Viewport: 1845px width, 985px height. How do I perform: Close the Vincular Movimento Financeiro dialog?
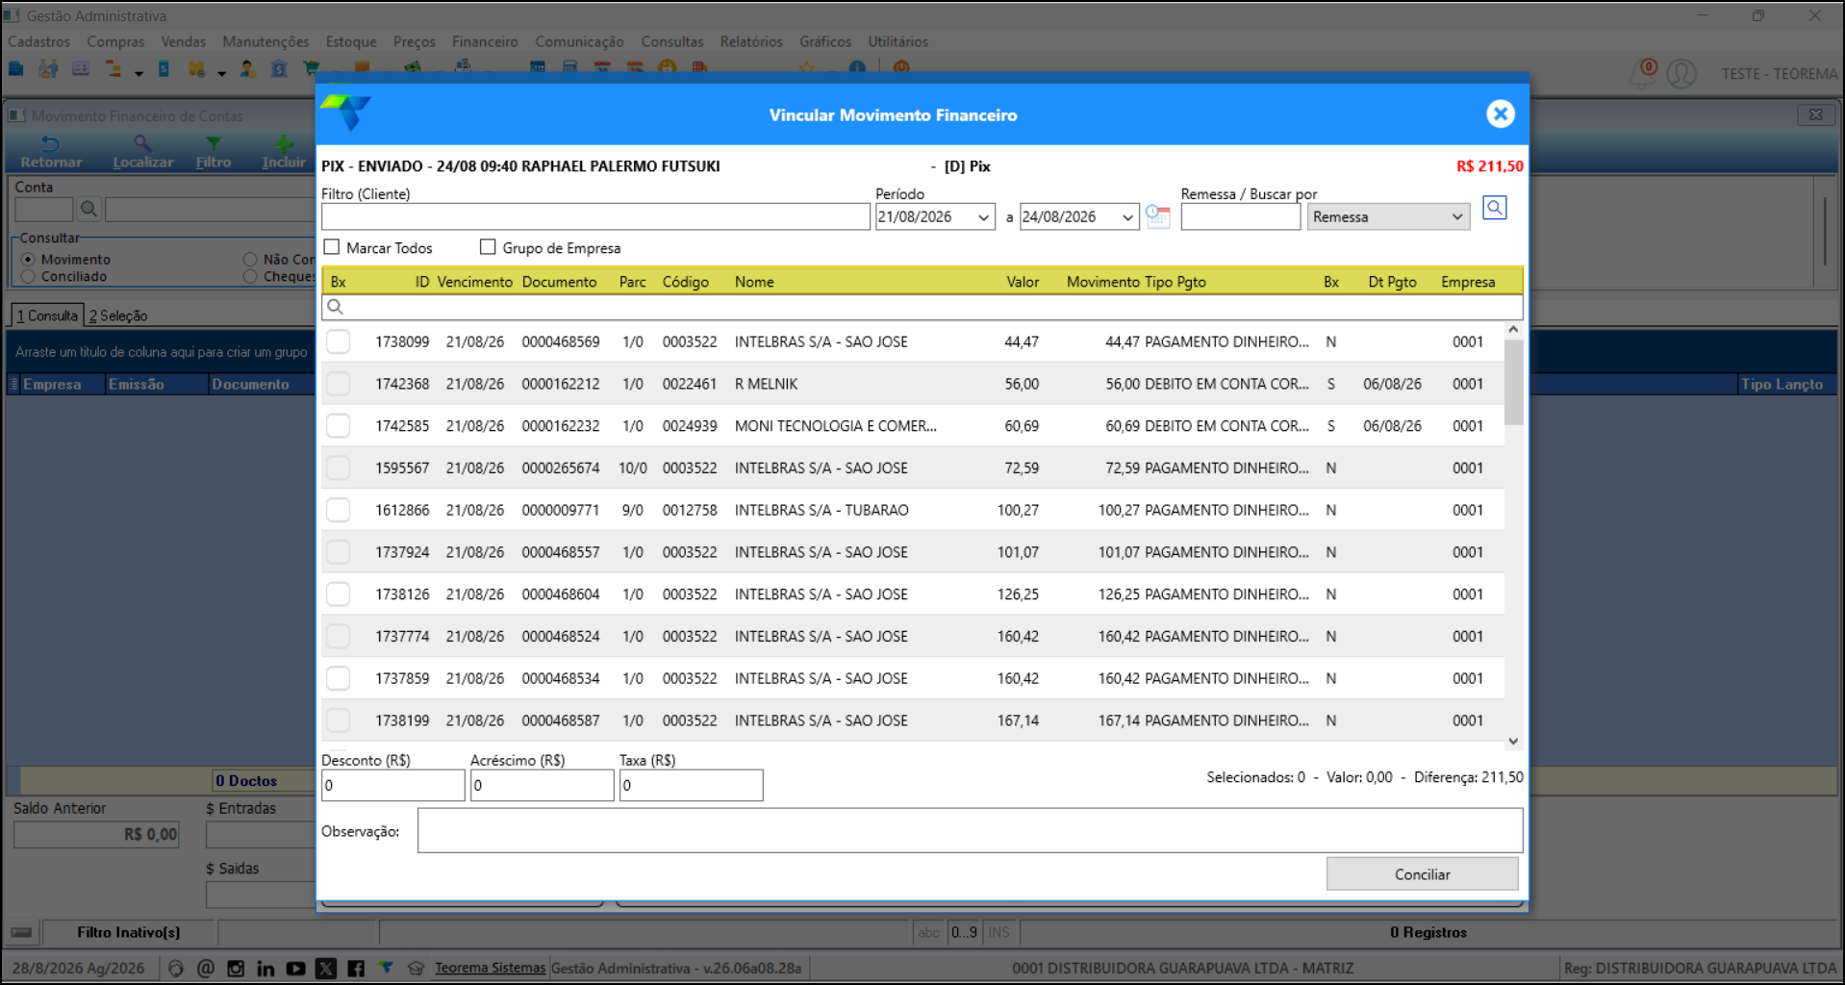[x=1500, y=114]
